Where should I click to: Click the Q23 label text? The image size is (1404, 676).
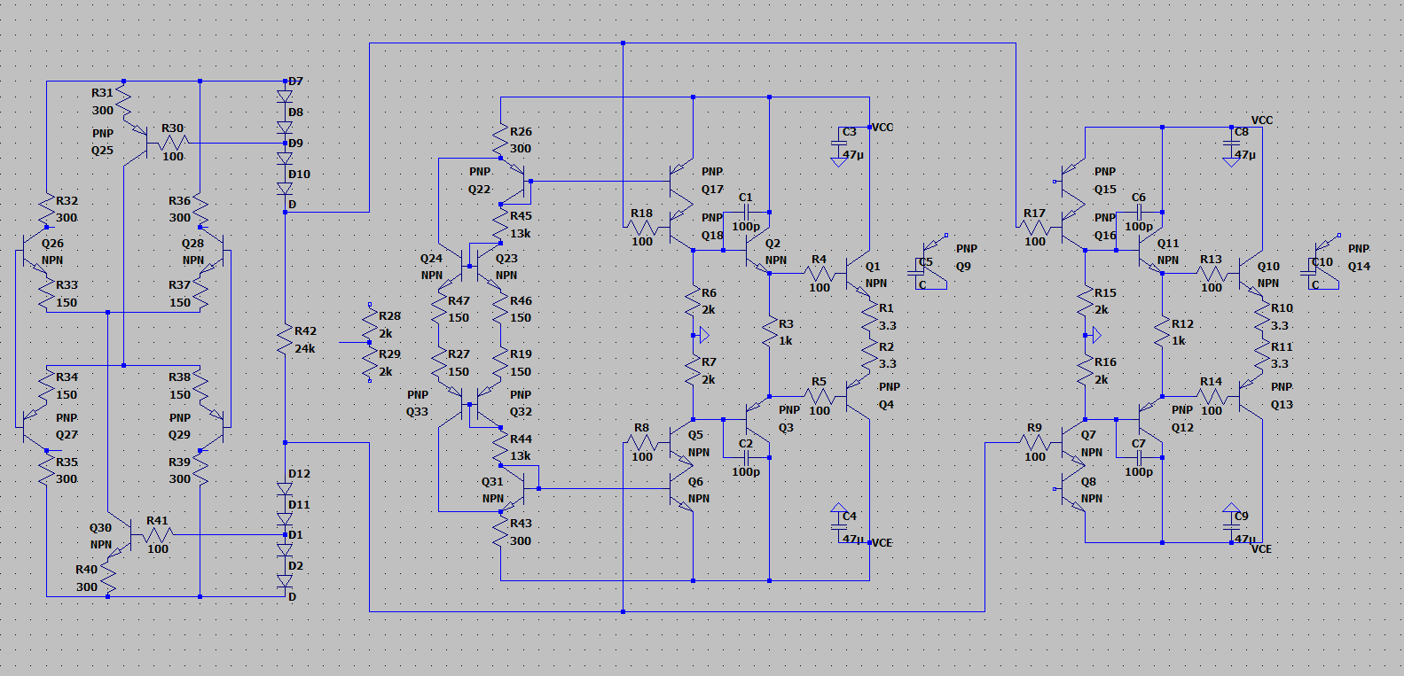tap(506, 258)
